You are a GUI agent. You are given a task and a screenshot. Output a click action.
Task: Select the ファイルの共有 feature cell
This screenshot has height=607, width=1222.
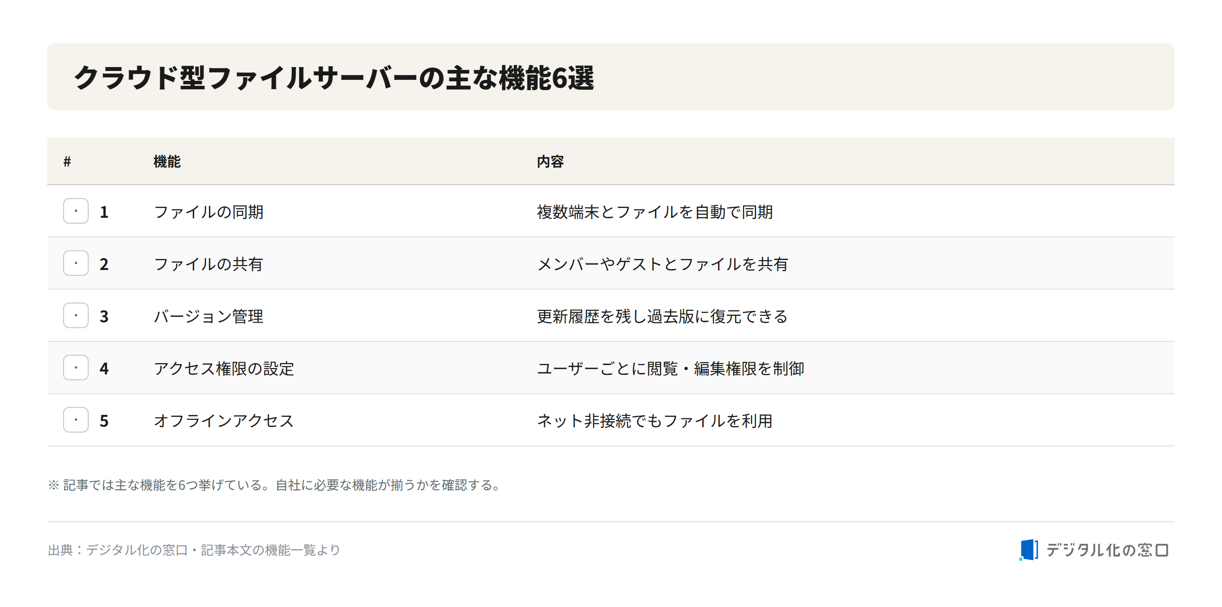209,264
